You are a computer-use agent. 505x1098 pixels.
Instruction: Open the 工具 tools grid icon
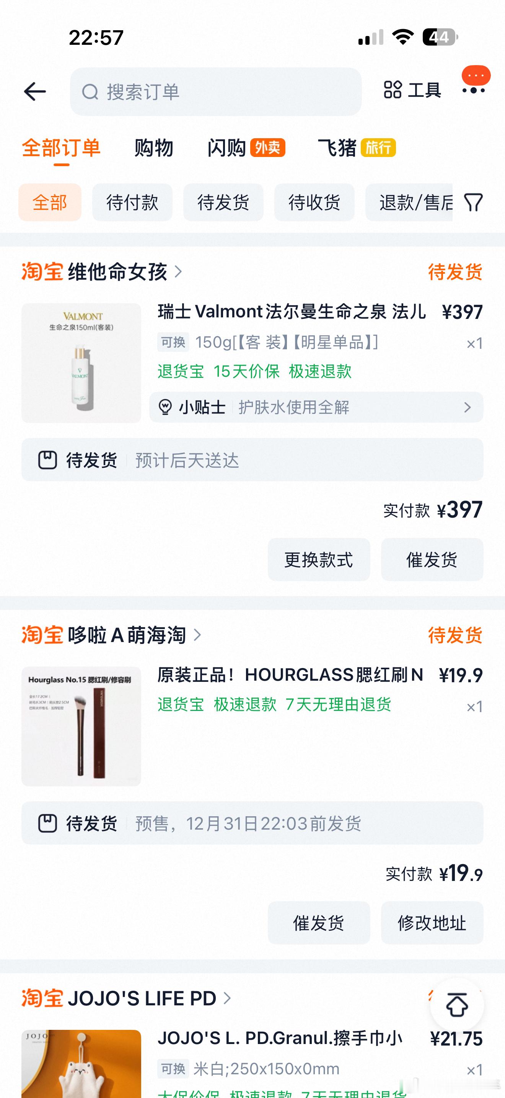[393, 90]
